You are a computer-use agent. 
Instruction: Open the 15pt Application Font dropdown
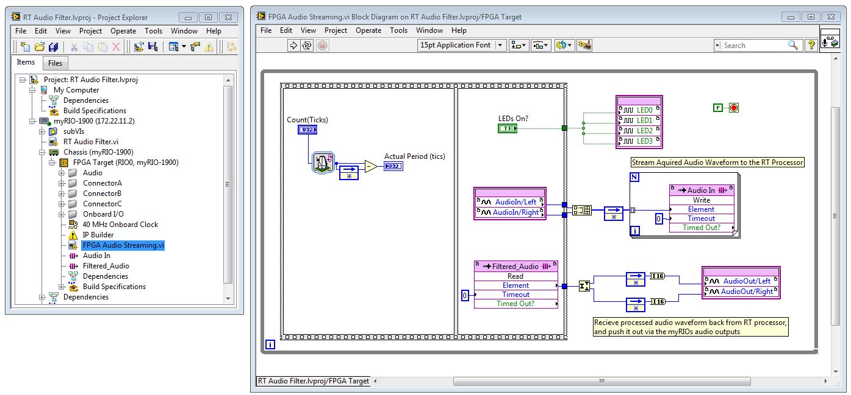(x=500, y=45)
